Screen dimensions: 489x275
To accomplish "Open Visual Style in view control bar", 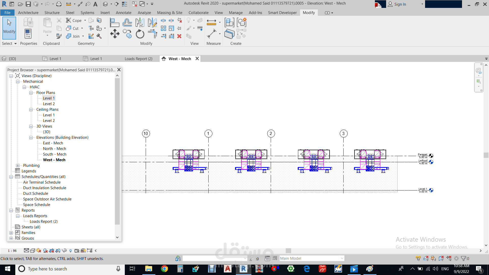I will (33, 251).
